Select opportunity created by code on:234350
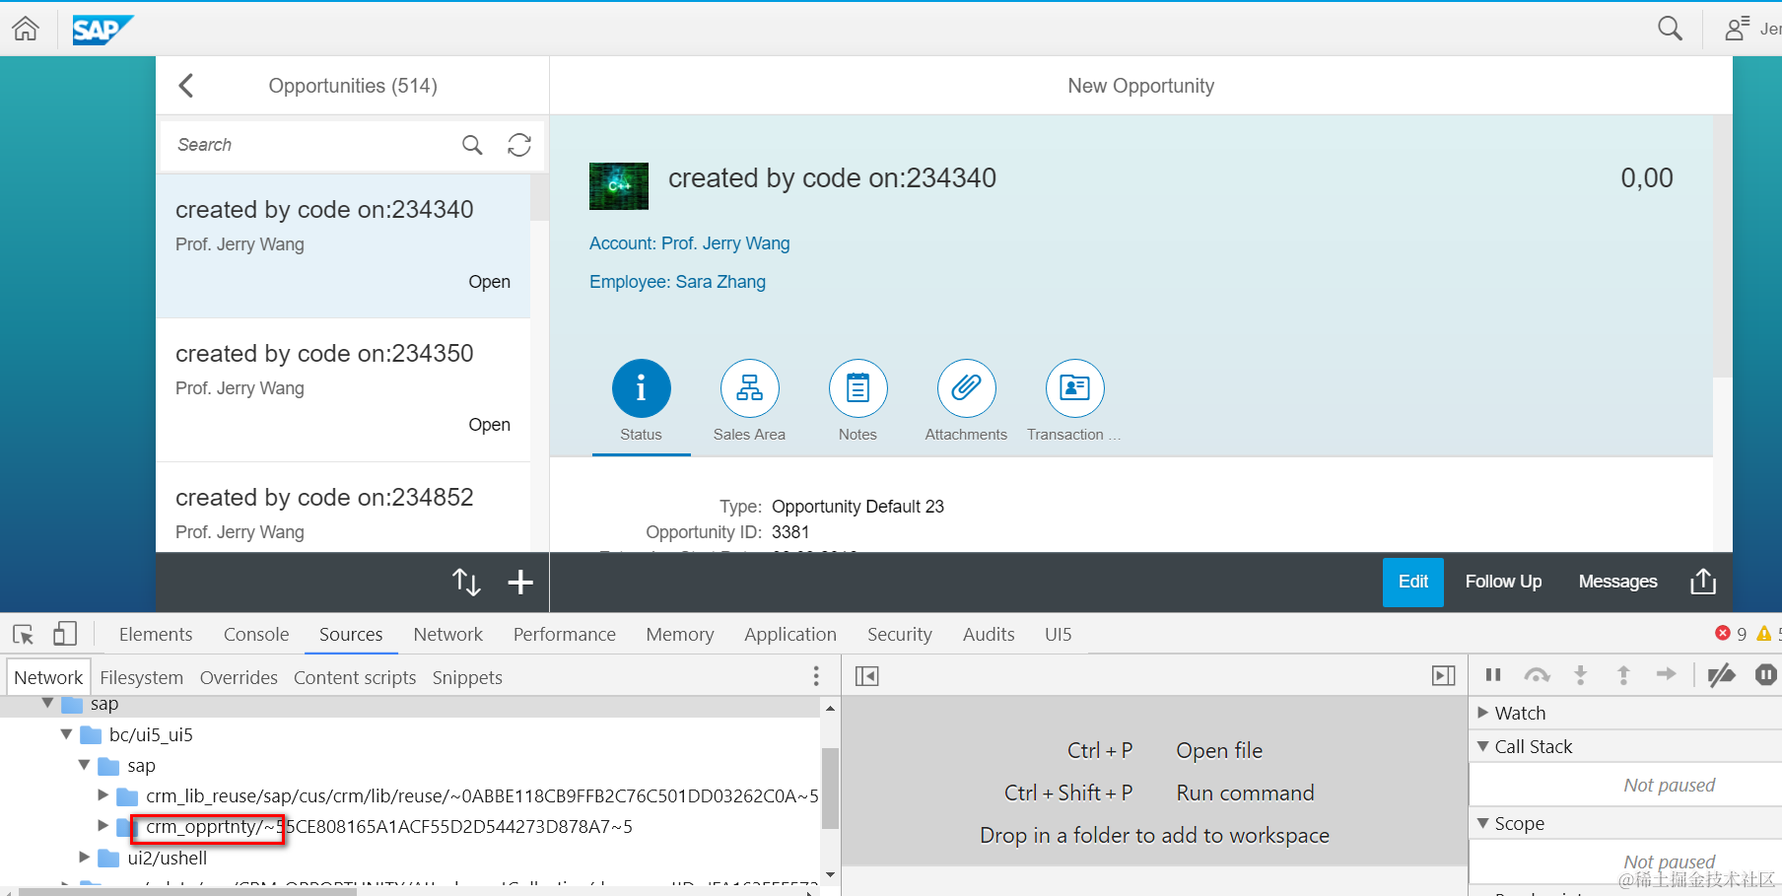This screenshot has height=896, width=1782. coord(343,389)
